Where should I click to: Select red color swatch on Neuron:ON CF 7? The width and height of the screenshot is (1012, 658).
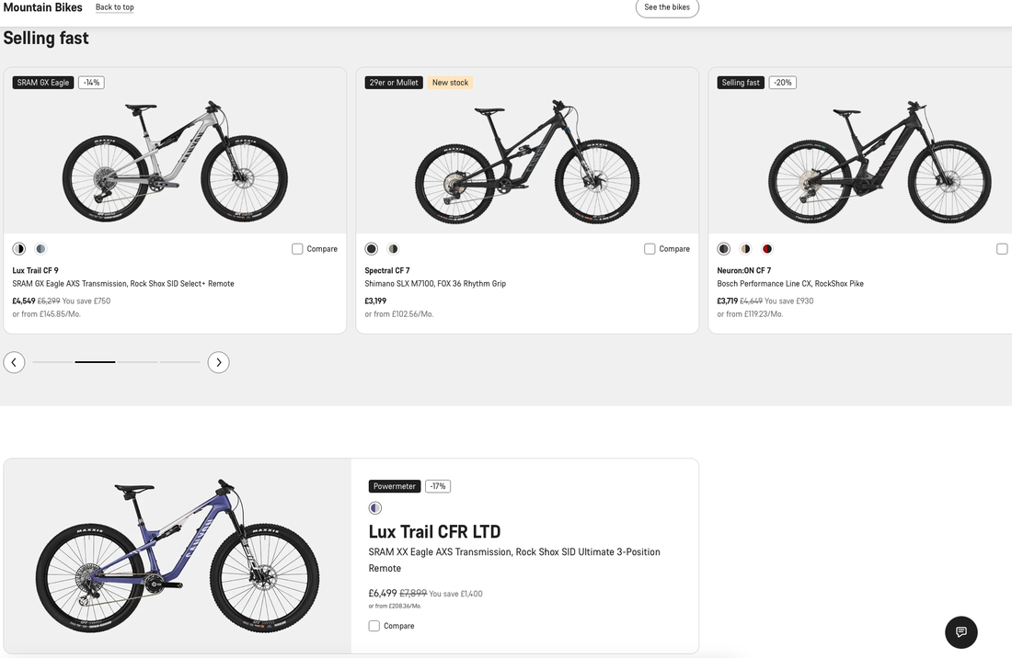coord(767,249)
